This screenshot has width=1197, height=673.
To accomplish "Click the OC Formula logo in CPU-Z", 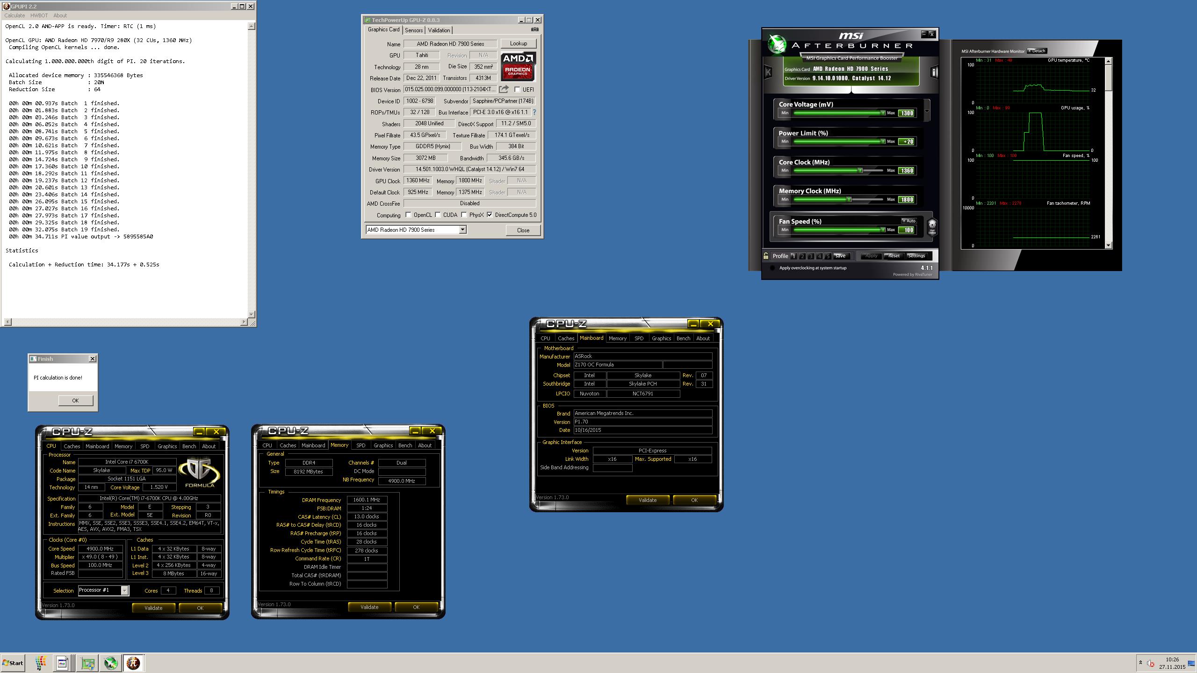I will click(x=200, y=473).
